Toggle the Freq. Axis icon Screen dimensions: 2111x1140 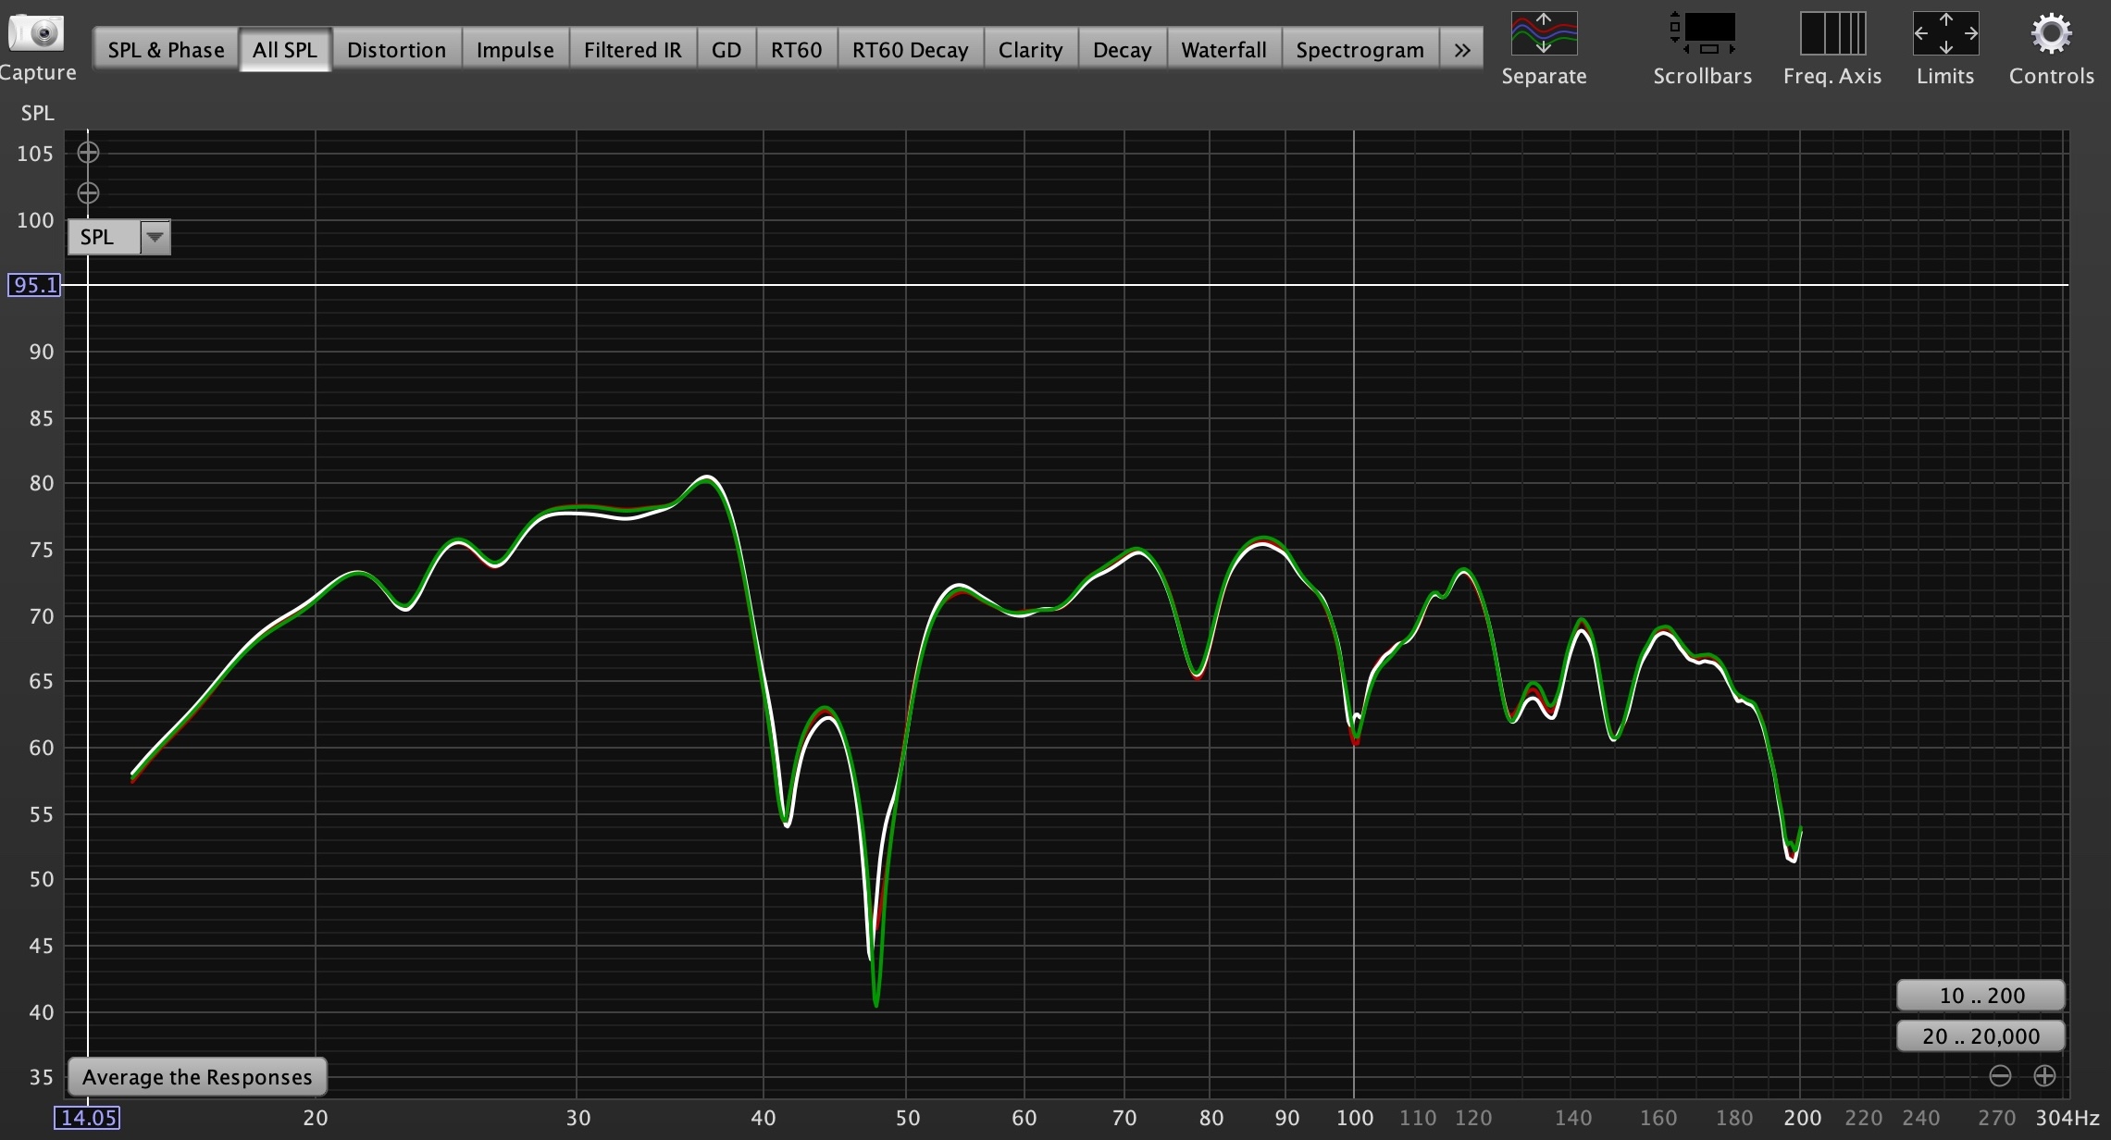click(1832, 34)
